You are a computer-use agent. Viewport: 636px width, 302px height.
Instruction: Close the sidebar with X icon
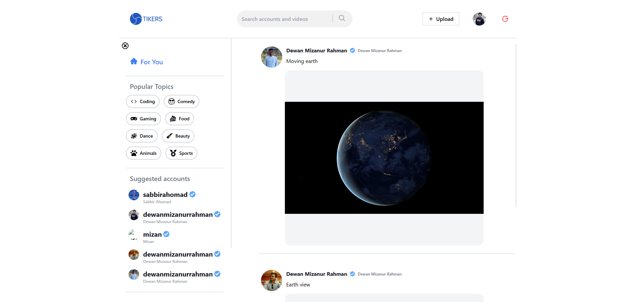click(x=125, y=46)
